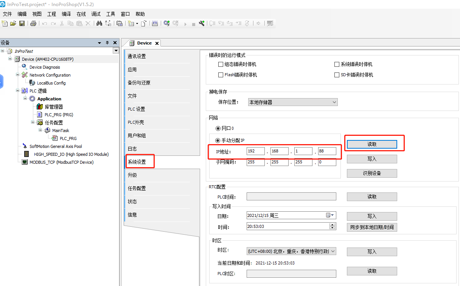Viewport: 460px width, 286px height.
Task: Open the 保存位置 storage dropdown
Action: click(334, 102)
